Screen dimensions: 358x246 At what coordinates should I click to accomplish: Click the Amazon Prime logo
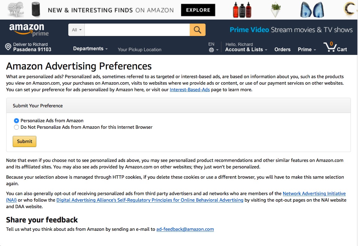[x=29, y=30]
